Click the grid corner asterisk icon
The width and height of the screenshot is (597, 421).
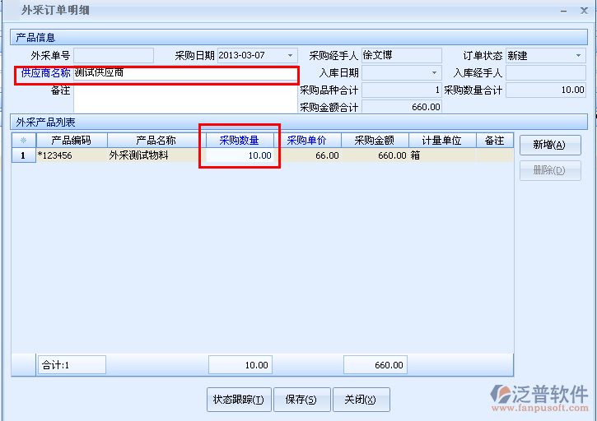(23, 141)
